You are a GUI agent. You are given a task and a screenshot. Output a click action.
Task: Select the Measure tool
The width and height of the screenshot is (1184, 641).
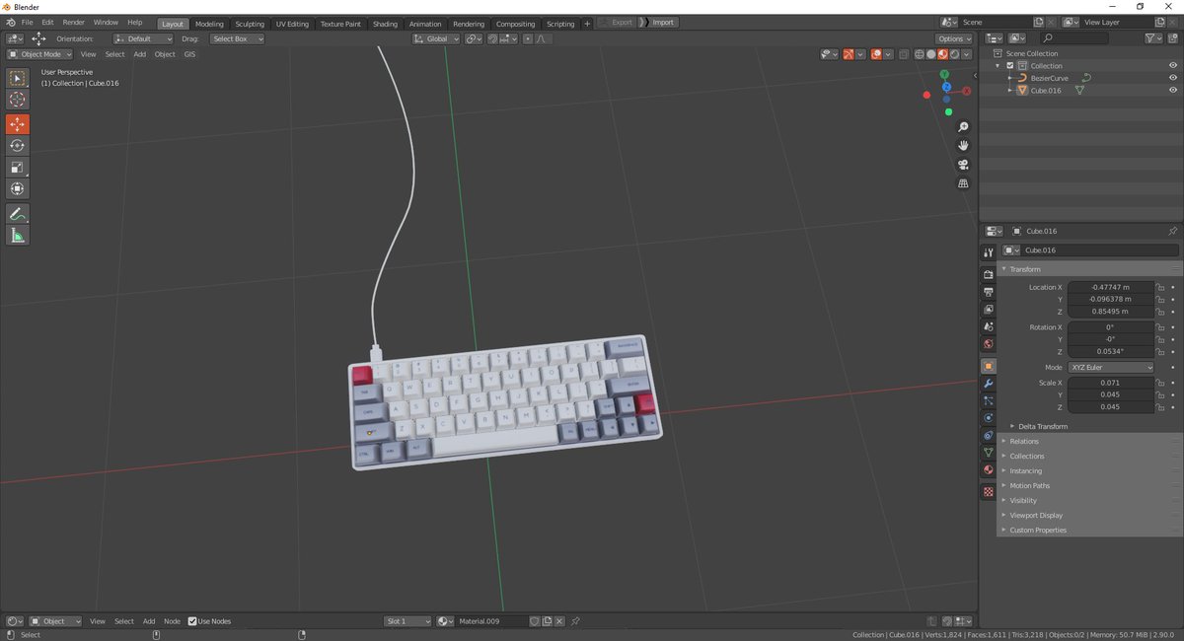coord(17,235)
